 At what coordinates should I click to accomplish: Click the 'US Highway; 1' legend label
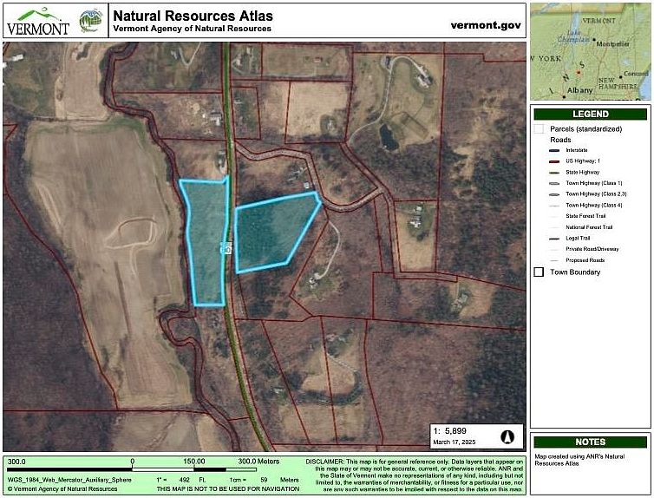click(x=583, y=161)
